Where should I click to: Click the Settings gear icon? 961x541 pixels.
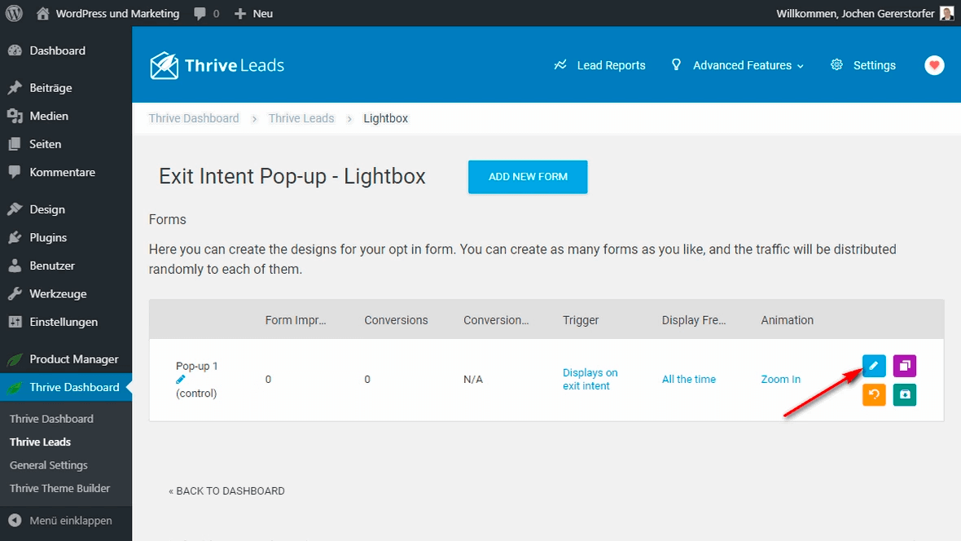(x=836, y=64)
